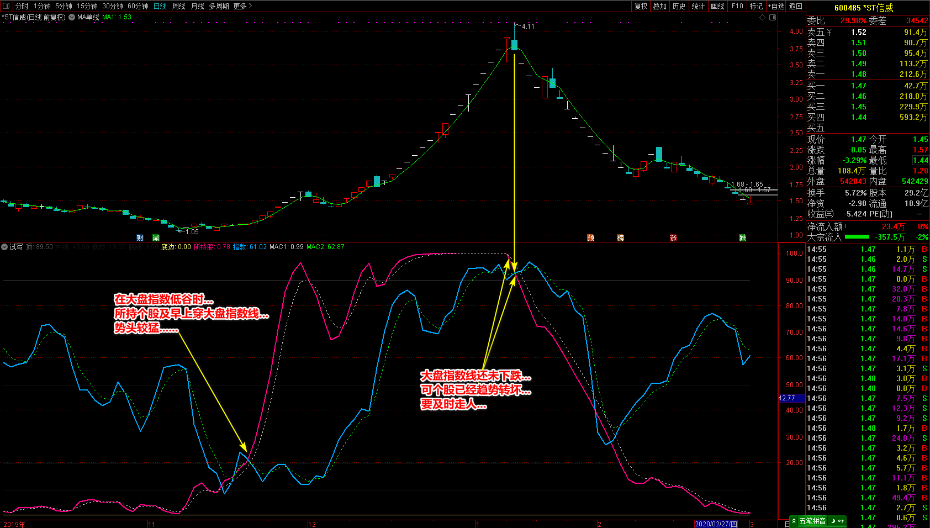This screenshot has height=528, width=930.
Task: Click the 日 button beside the time axis
Action: pyautogui.click(x=788, y=524)
